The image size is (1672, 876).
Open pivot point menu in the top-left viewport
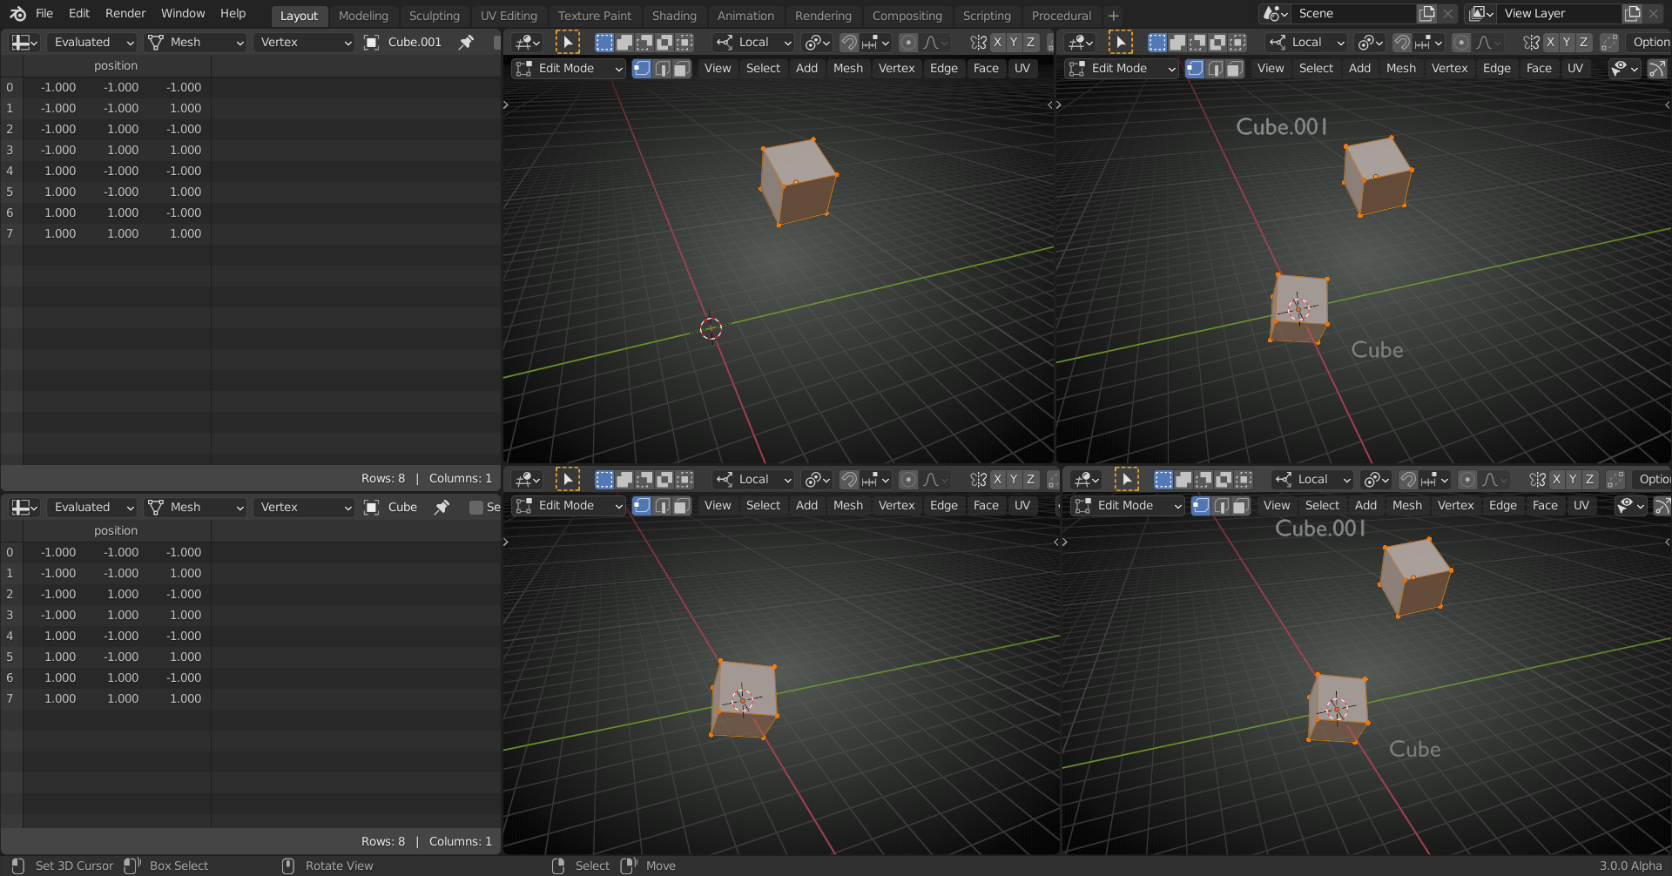[818, 42]
